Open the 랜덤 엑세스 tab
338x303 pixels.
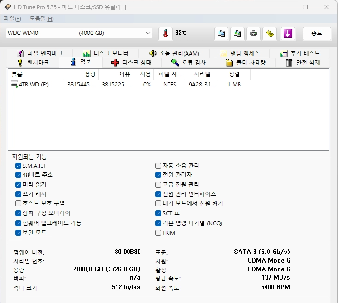click(239, 53)
